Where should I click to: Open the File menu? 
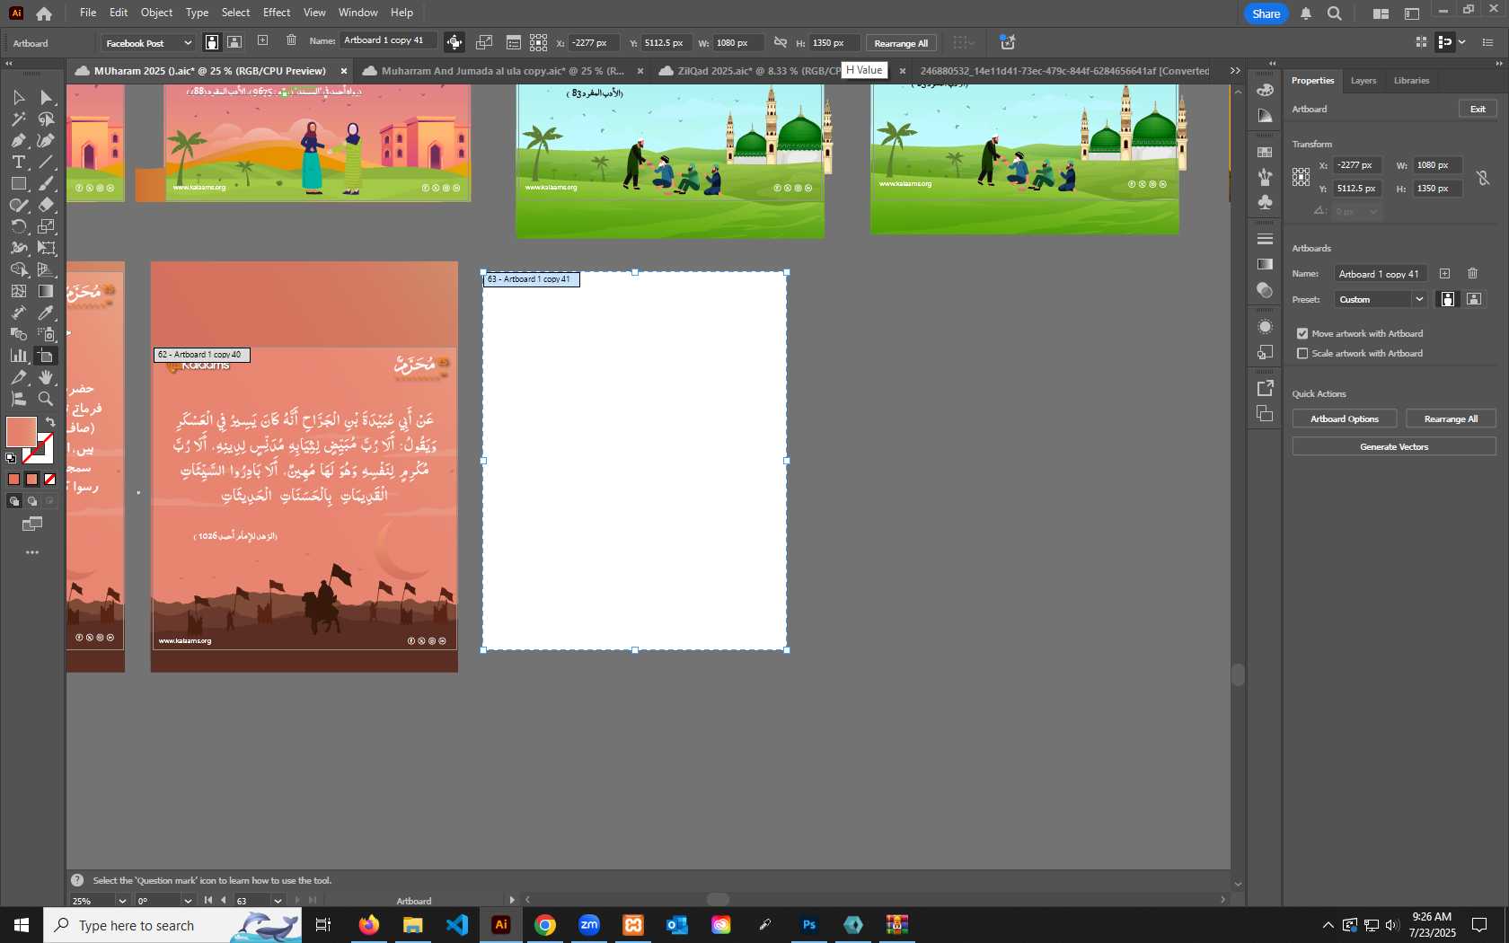coord(88,13)
